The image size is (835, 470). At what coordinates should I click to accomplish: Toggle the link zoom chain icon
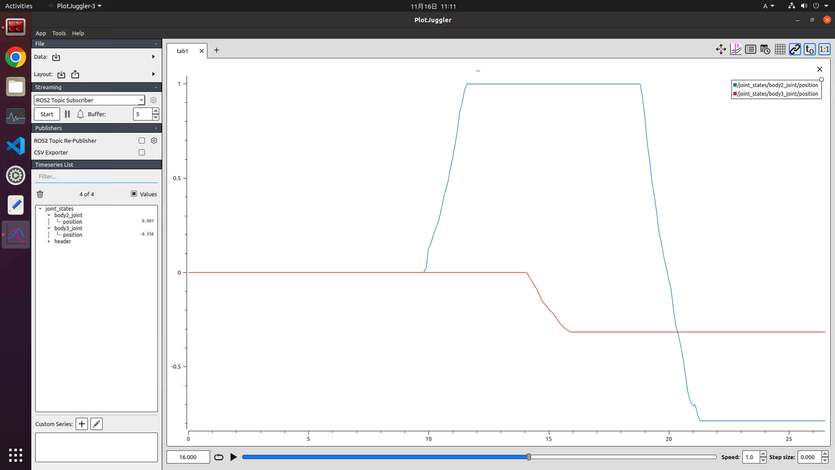pos(795,50)
